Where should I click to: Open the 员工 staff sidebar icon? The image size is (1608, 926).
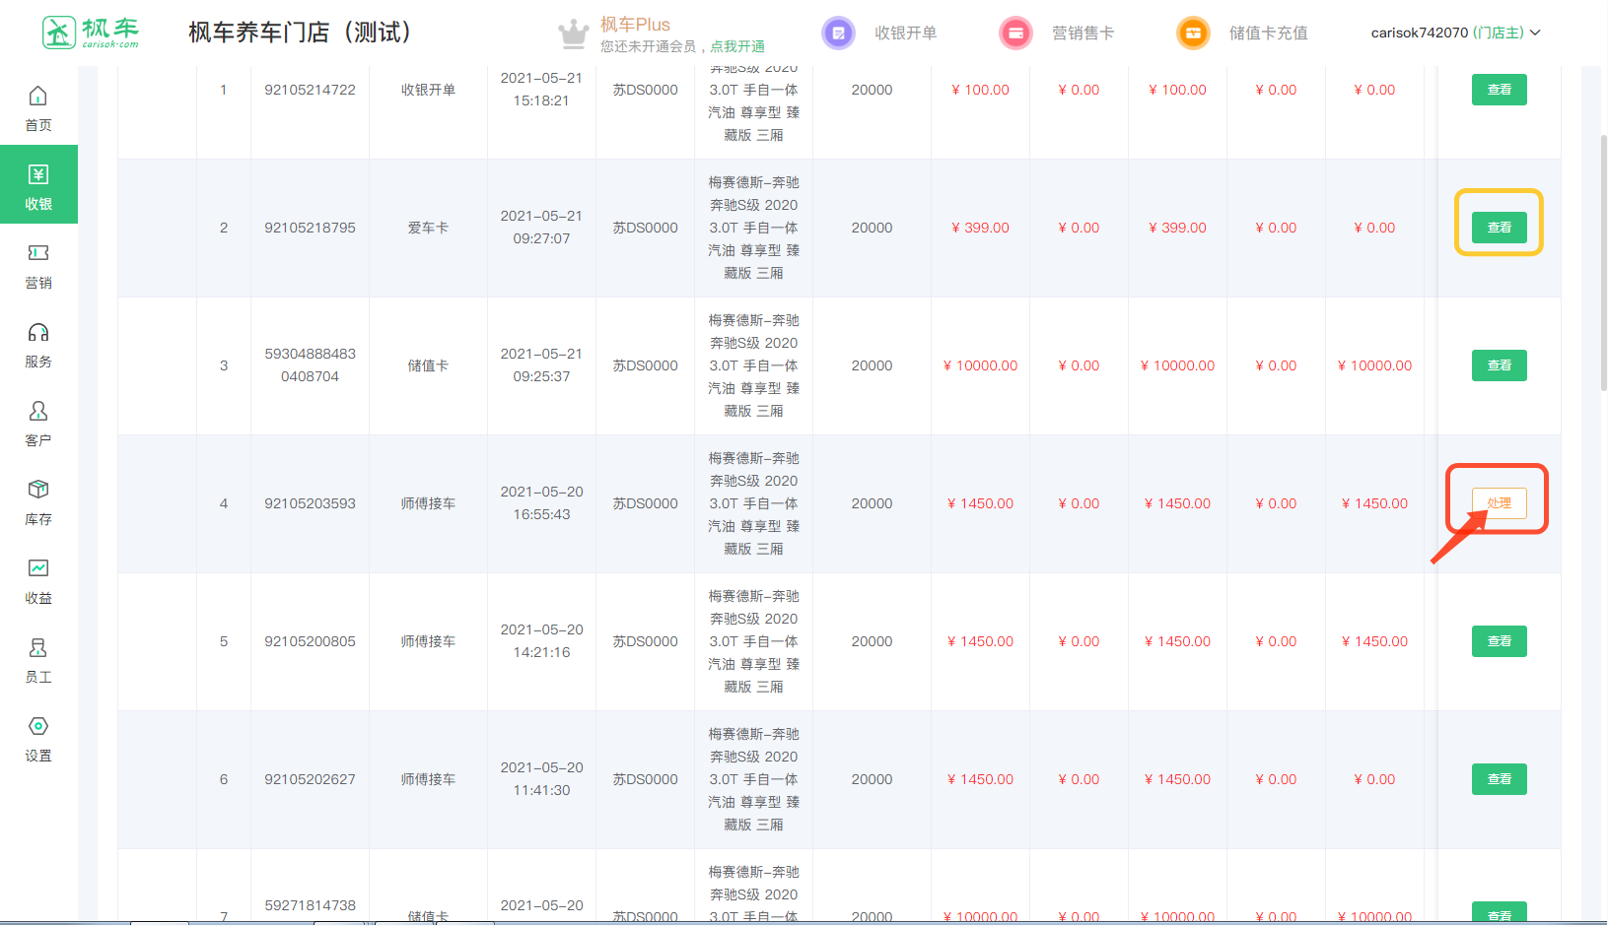[38, 648]
